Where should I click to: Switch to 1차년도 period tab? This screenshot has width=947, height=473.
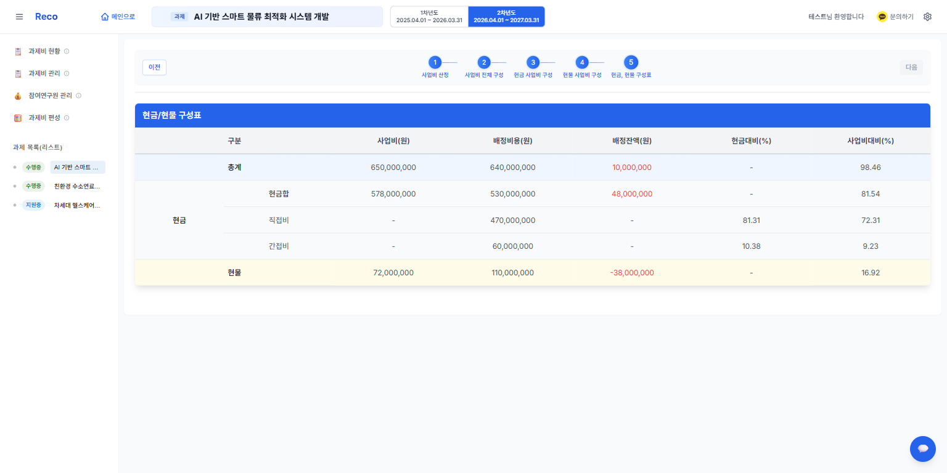tap(429, 17)
